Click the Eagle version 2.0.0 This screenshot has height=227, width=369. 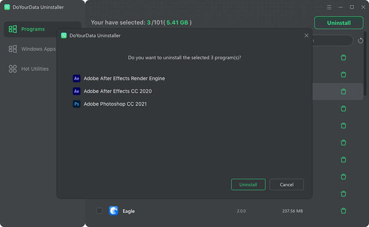pyautogui.click(x=241, y=211)
